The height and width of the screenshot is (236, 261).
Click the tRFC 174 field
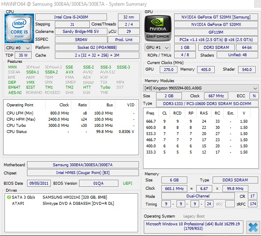[x=253, y=204]
